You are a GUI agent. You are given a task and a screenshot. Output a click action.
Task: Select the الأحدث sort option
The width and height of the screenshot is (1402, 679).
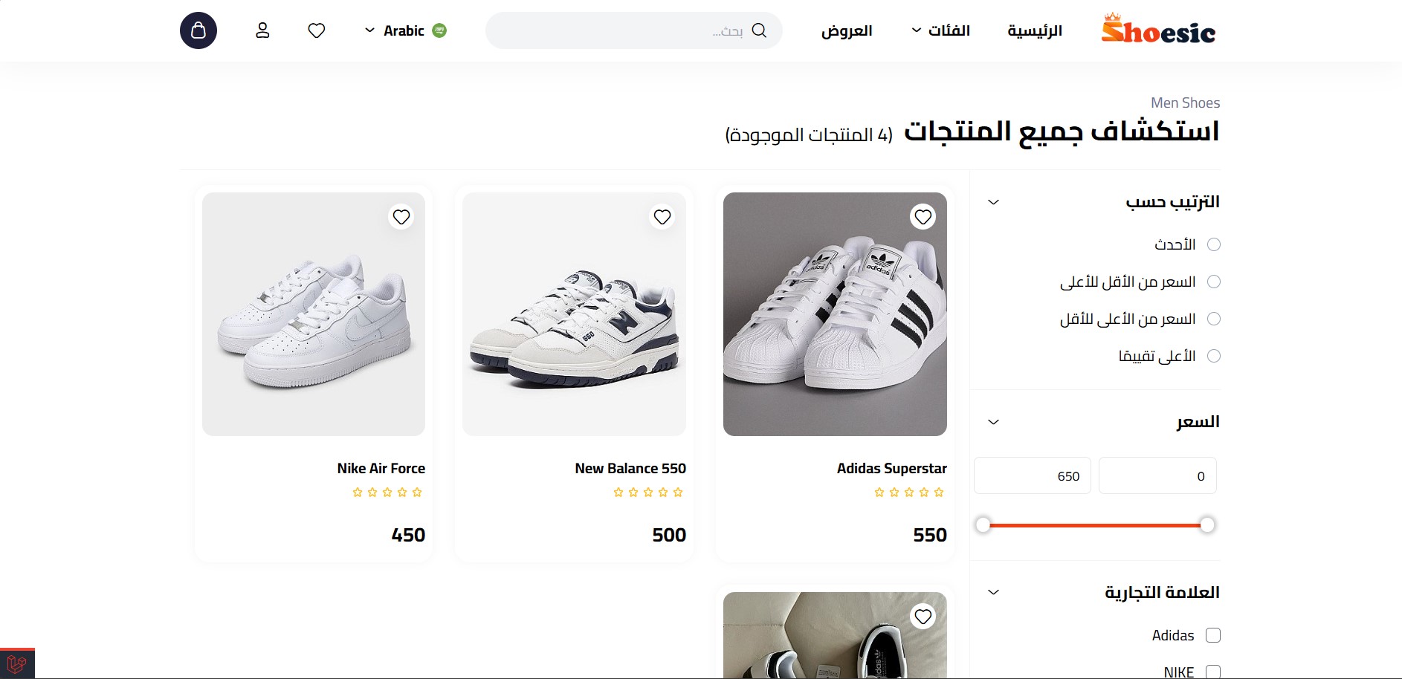tap(1214, 244)
